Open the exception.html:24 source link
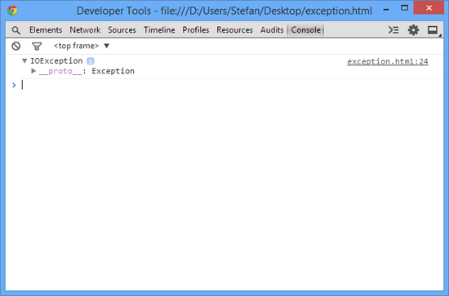The width and height of the screenshot is (449, 296). [388, 61]
